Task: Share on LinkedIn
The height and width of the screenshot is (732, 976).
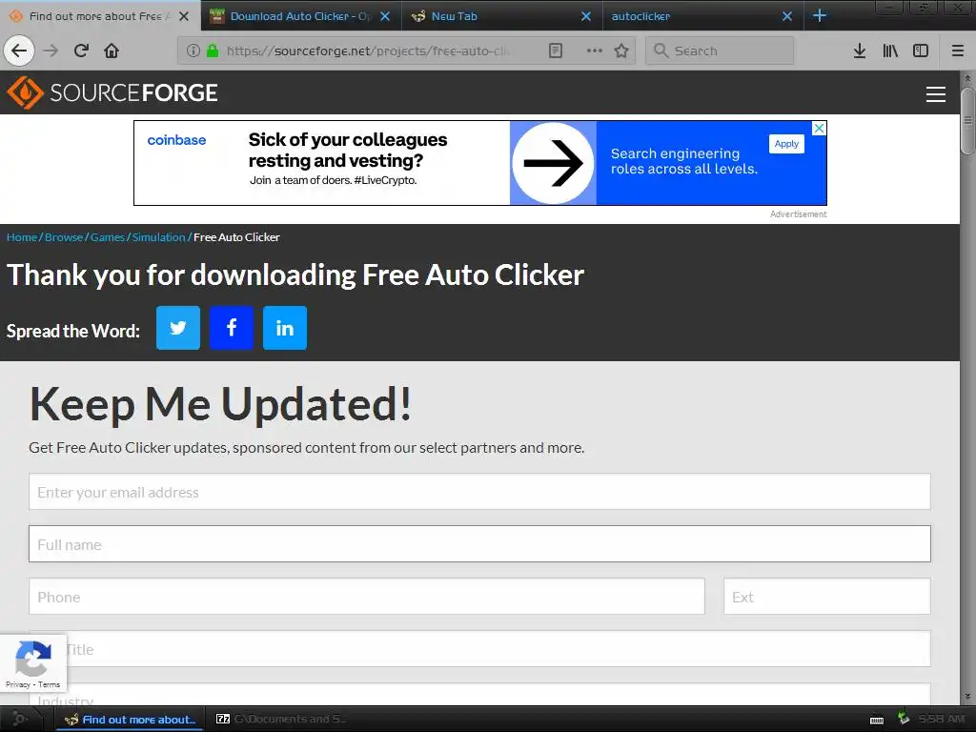Action: coord(285,328)
